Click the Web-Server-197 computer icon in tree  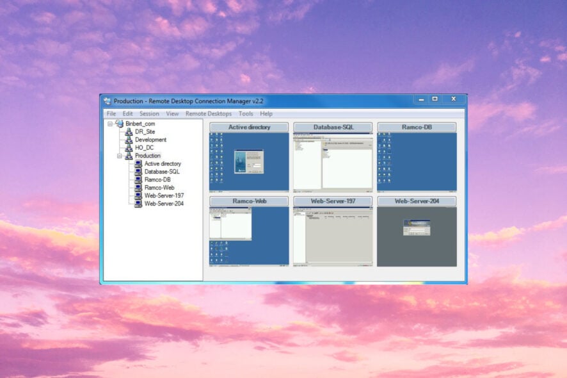click(x=138, y=195)
